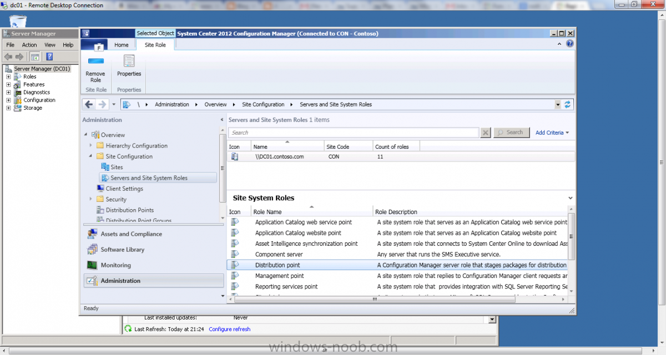Click Management point role icon

click(235, 276)
